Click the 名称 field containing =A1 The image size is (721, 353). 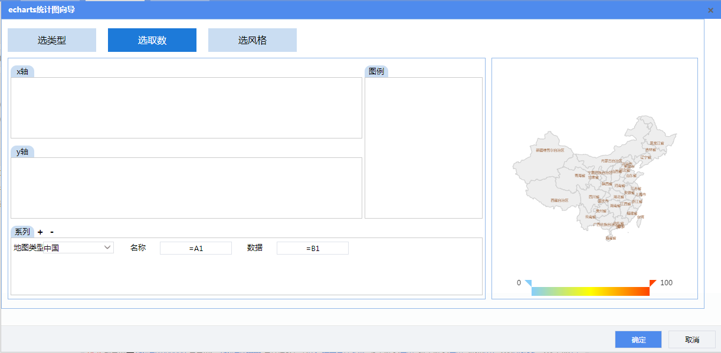(196, 248)
